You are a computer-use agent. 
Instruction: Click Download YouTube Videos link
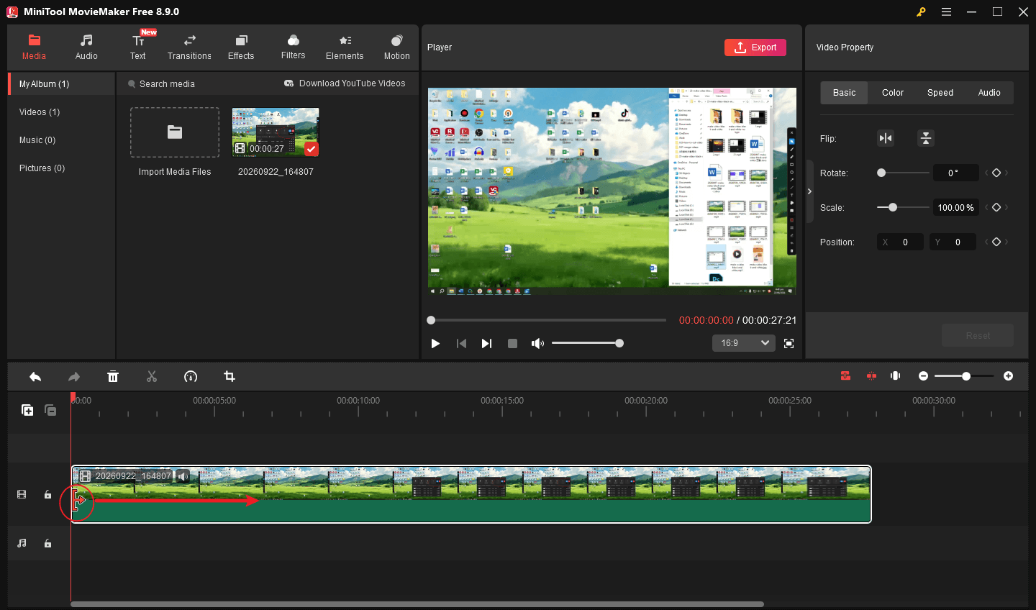click(345, 83)
